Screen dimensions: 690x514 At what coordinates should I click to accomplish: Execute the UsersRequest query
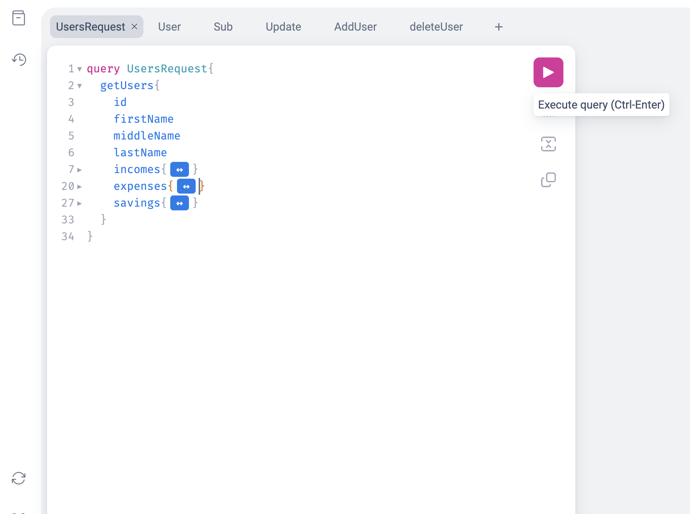(x=548, y=72)
